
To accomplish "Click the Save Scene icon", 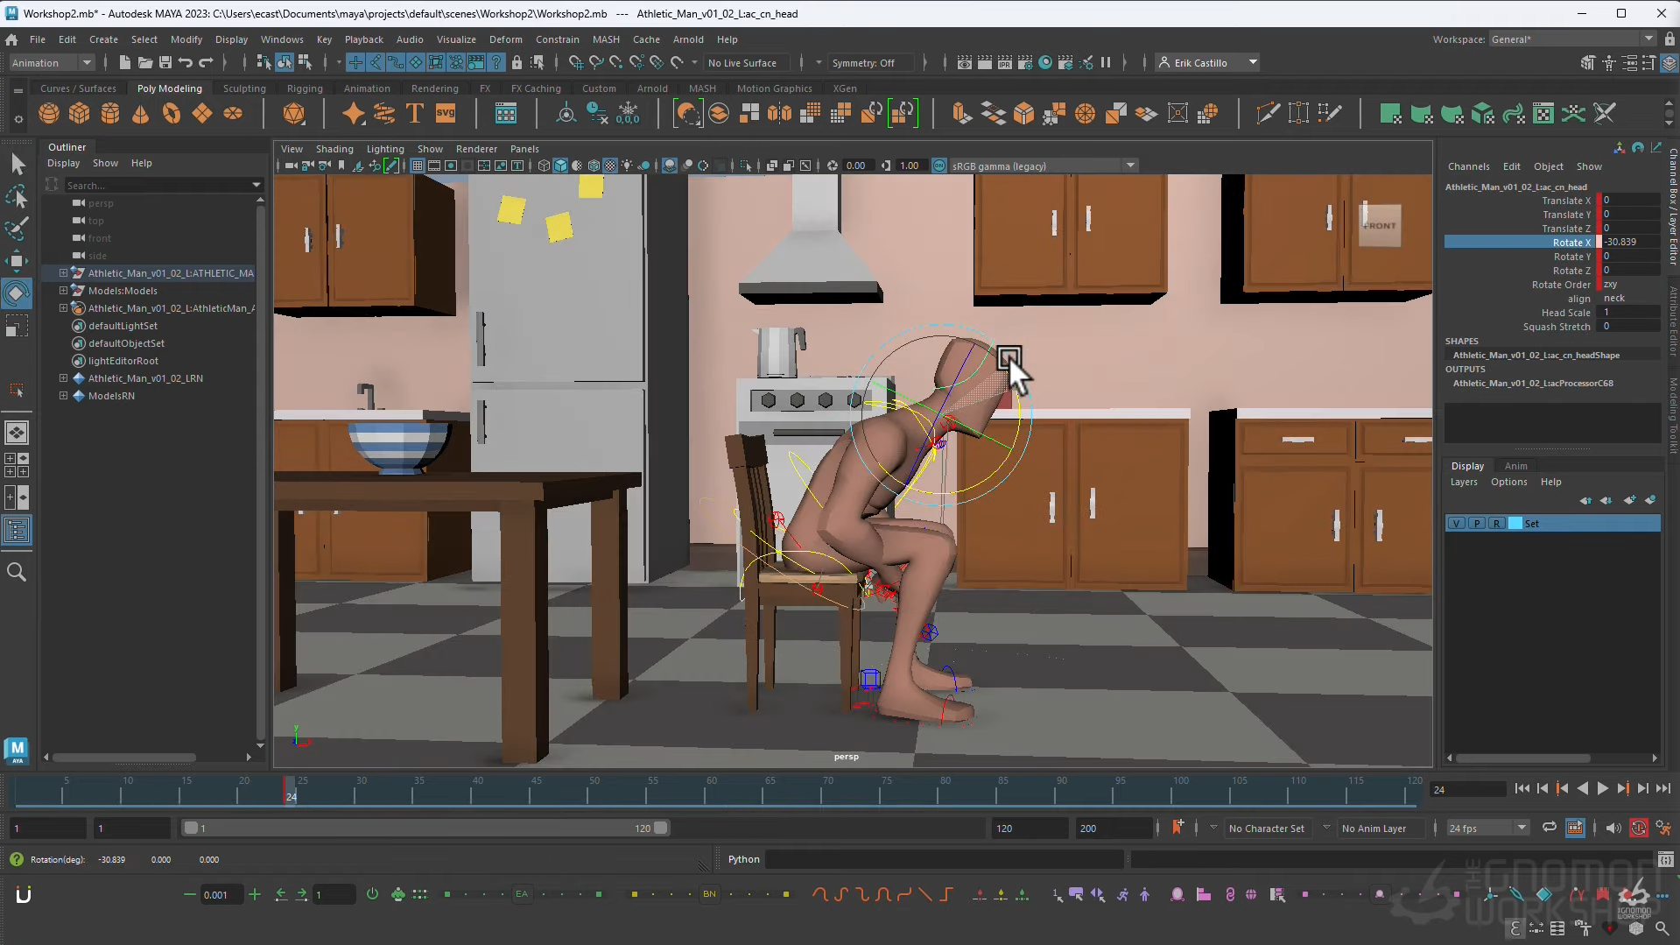I will coord(165,62).
